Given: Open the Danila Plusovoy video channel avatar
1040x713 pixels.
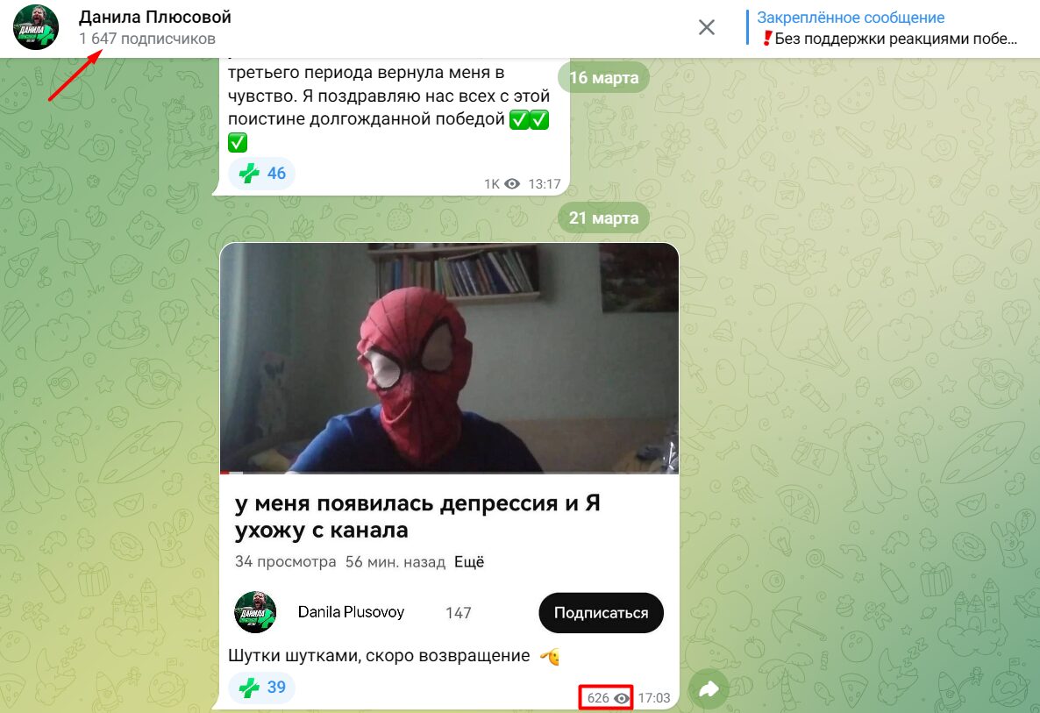Looking at the screenshot, I should [255, 612].
